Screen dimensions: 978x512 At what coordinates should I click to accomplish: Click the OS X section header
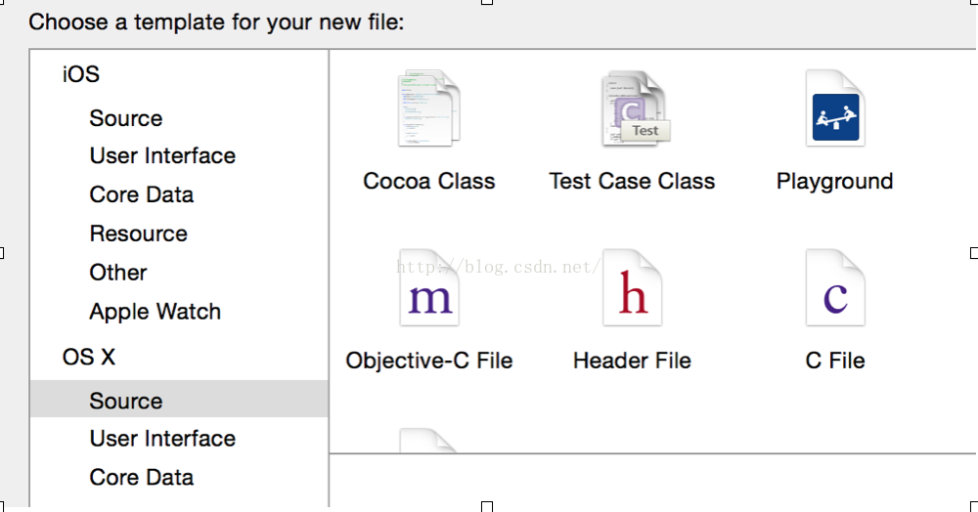click(x=89, y=357)
